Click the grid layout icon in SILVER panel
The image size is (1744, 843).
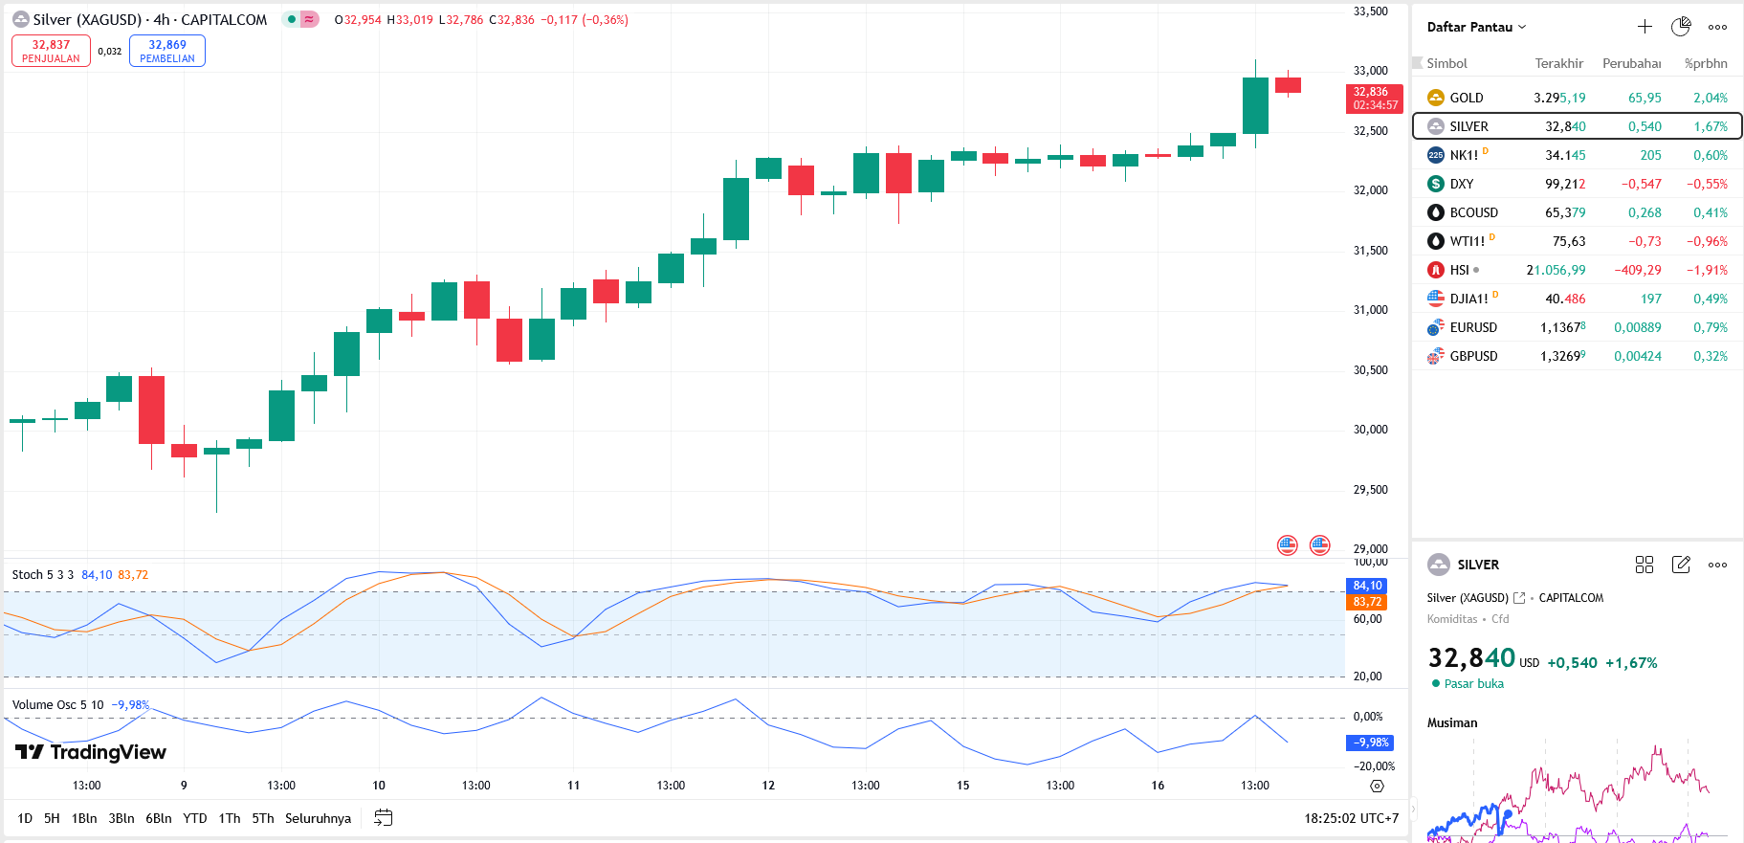pyautogui.click(x=1644, y=565)
